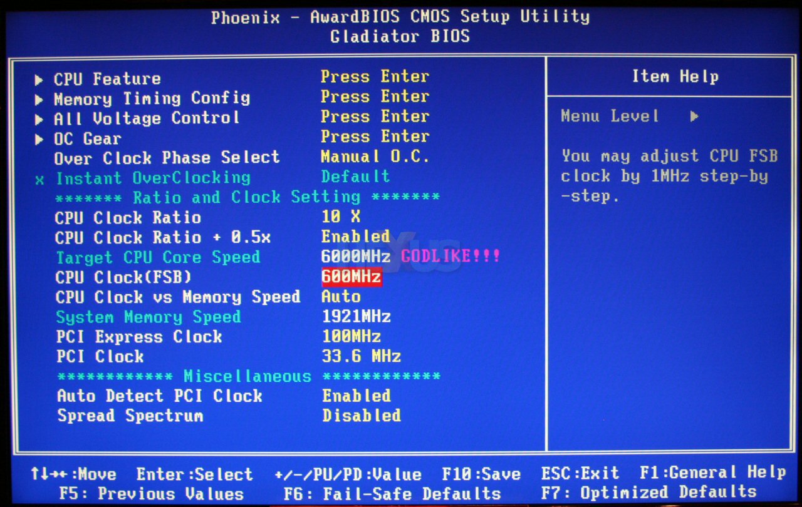Image resolution: width=802 pixels, height=507 pixels.
Task: Toggle the CPU Clock Ratio +0.5x Enabled value
Action: pyautogui.click(x=356, y=237)
